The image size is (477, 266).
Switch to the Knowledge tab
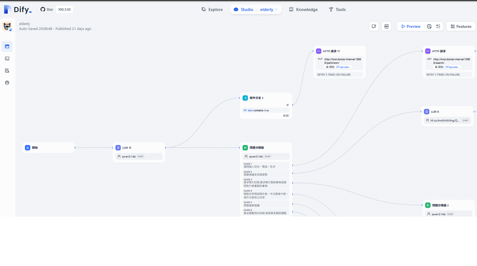click(x=303, y=9)
